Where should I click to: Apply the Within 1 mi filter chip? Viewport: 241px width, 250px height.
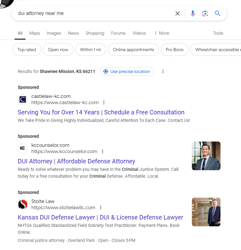point(90,50)
